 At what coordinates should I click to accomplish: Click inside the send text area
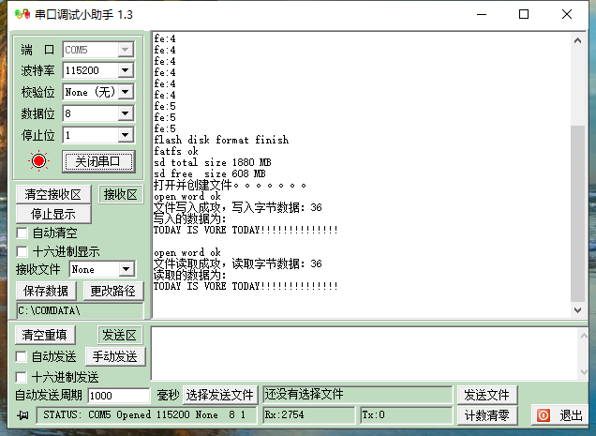[x=365, y=353]
